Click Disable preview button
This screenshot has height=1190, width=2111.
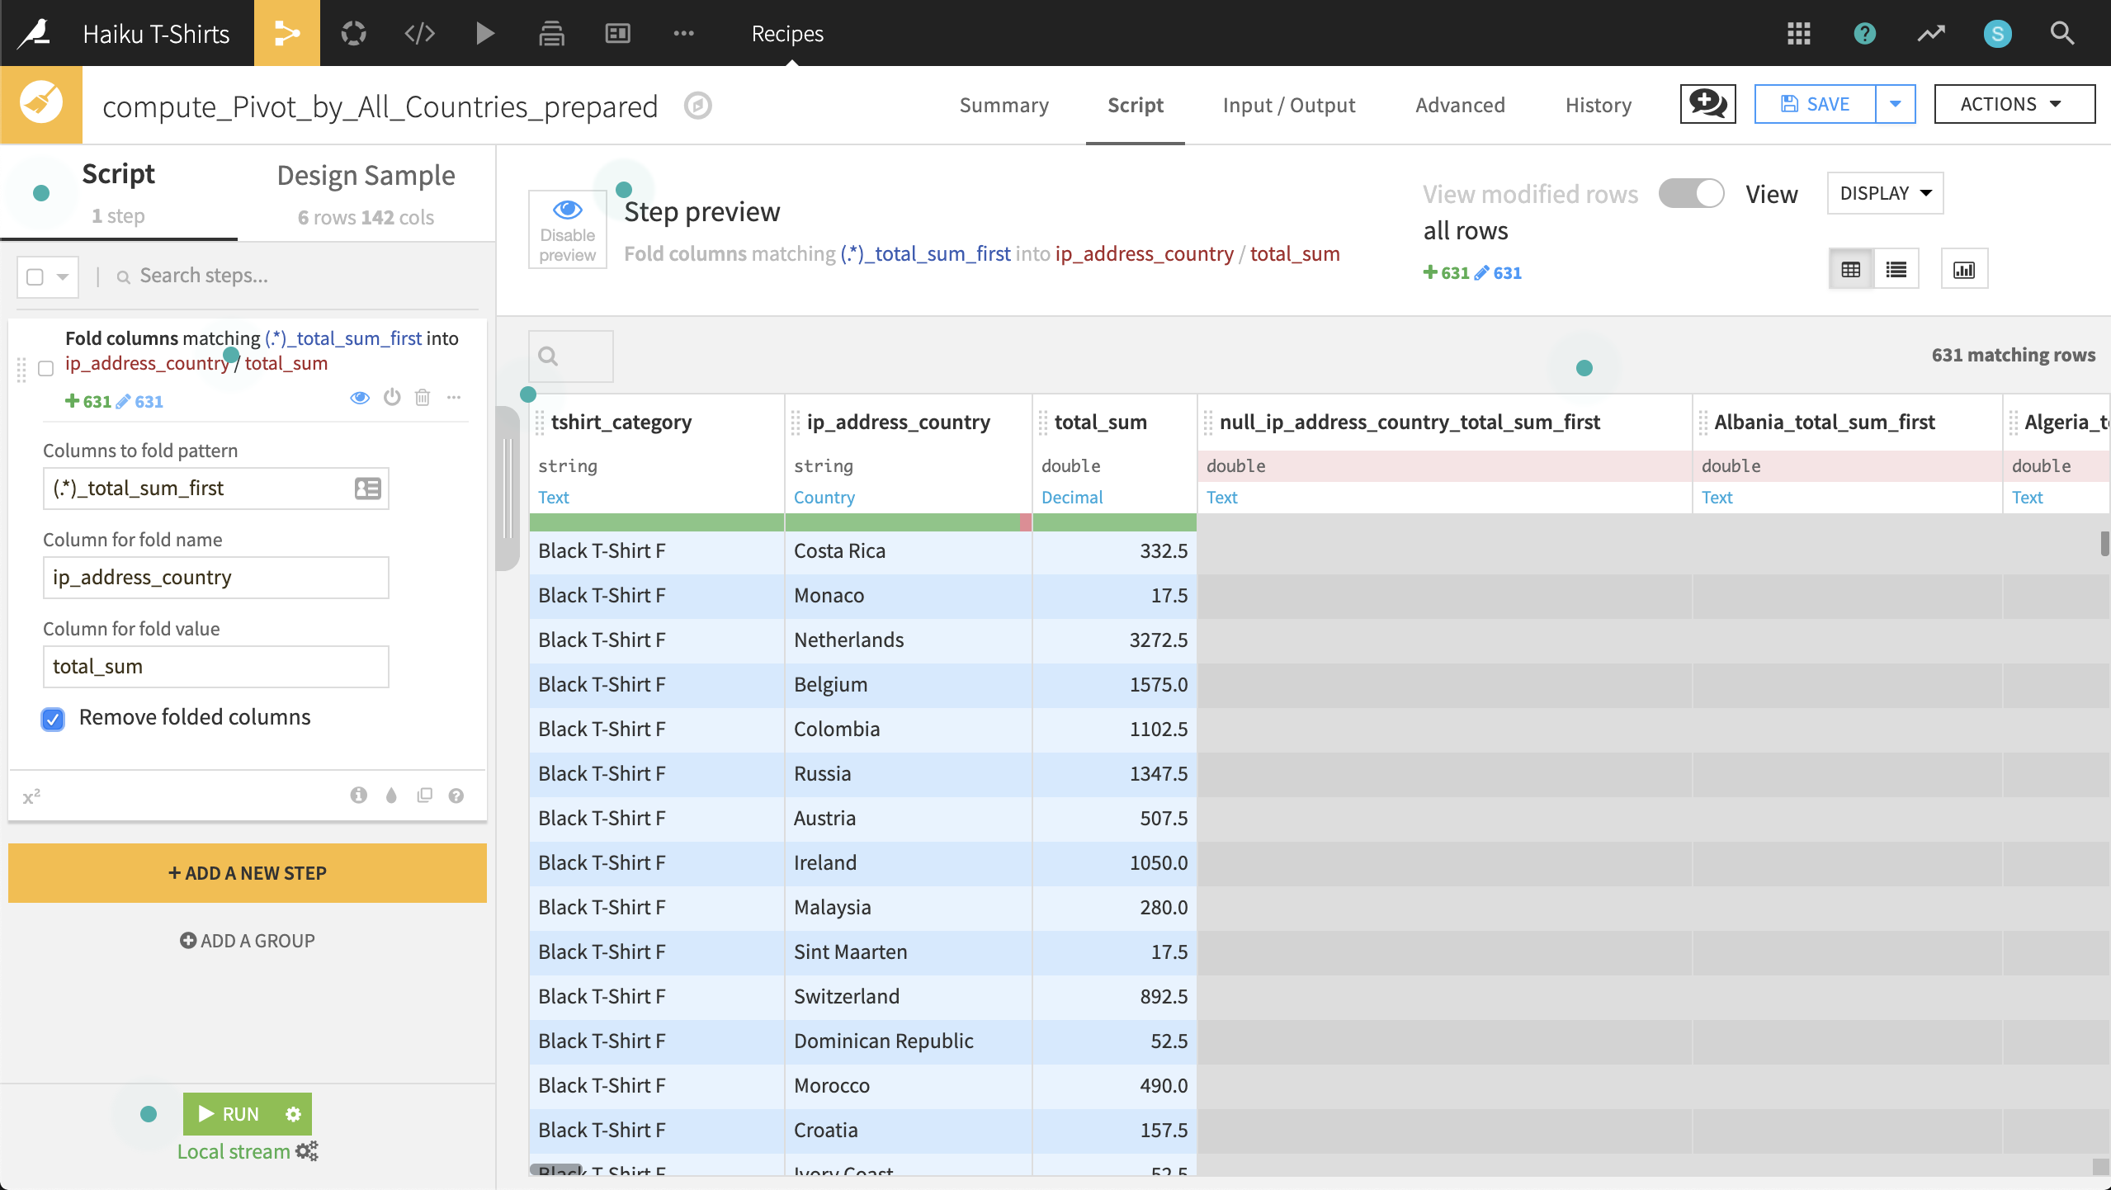tap(568, 229)
